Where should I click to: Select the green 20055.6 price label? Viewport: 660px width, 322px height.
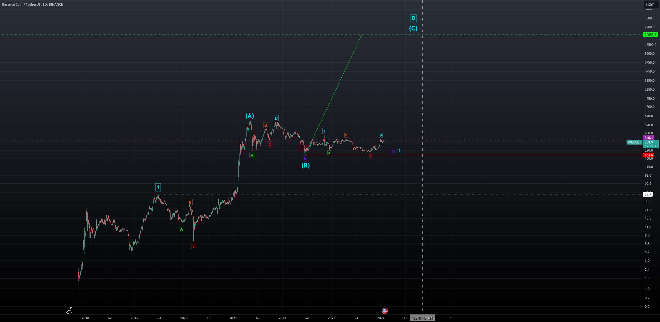650,35
